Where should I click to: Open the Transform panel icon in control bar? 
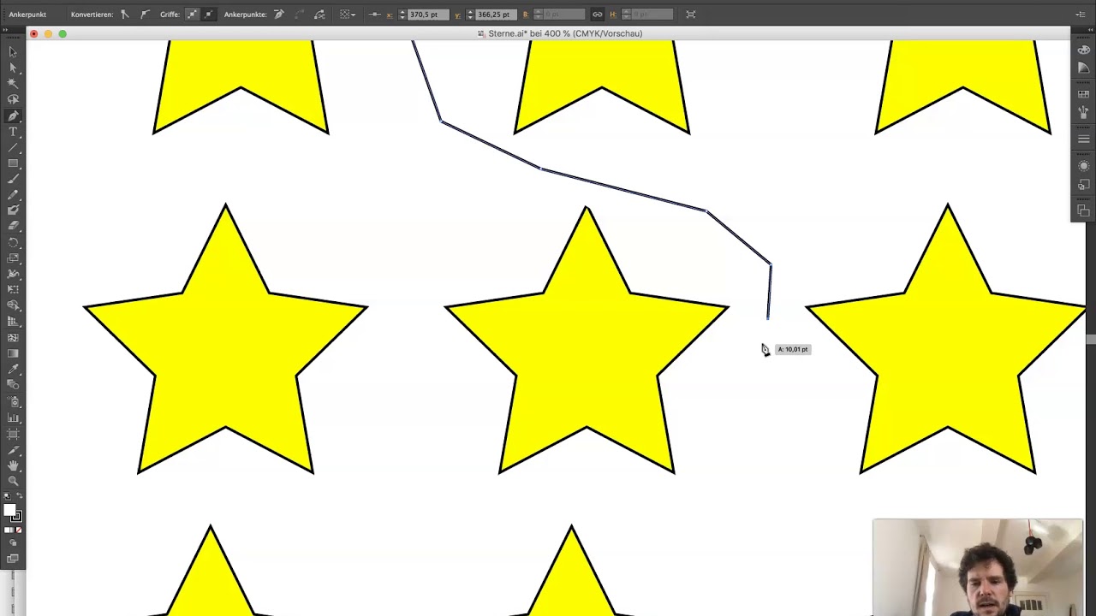pyautogui.click(x=691, y=15)
